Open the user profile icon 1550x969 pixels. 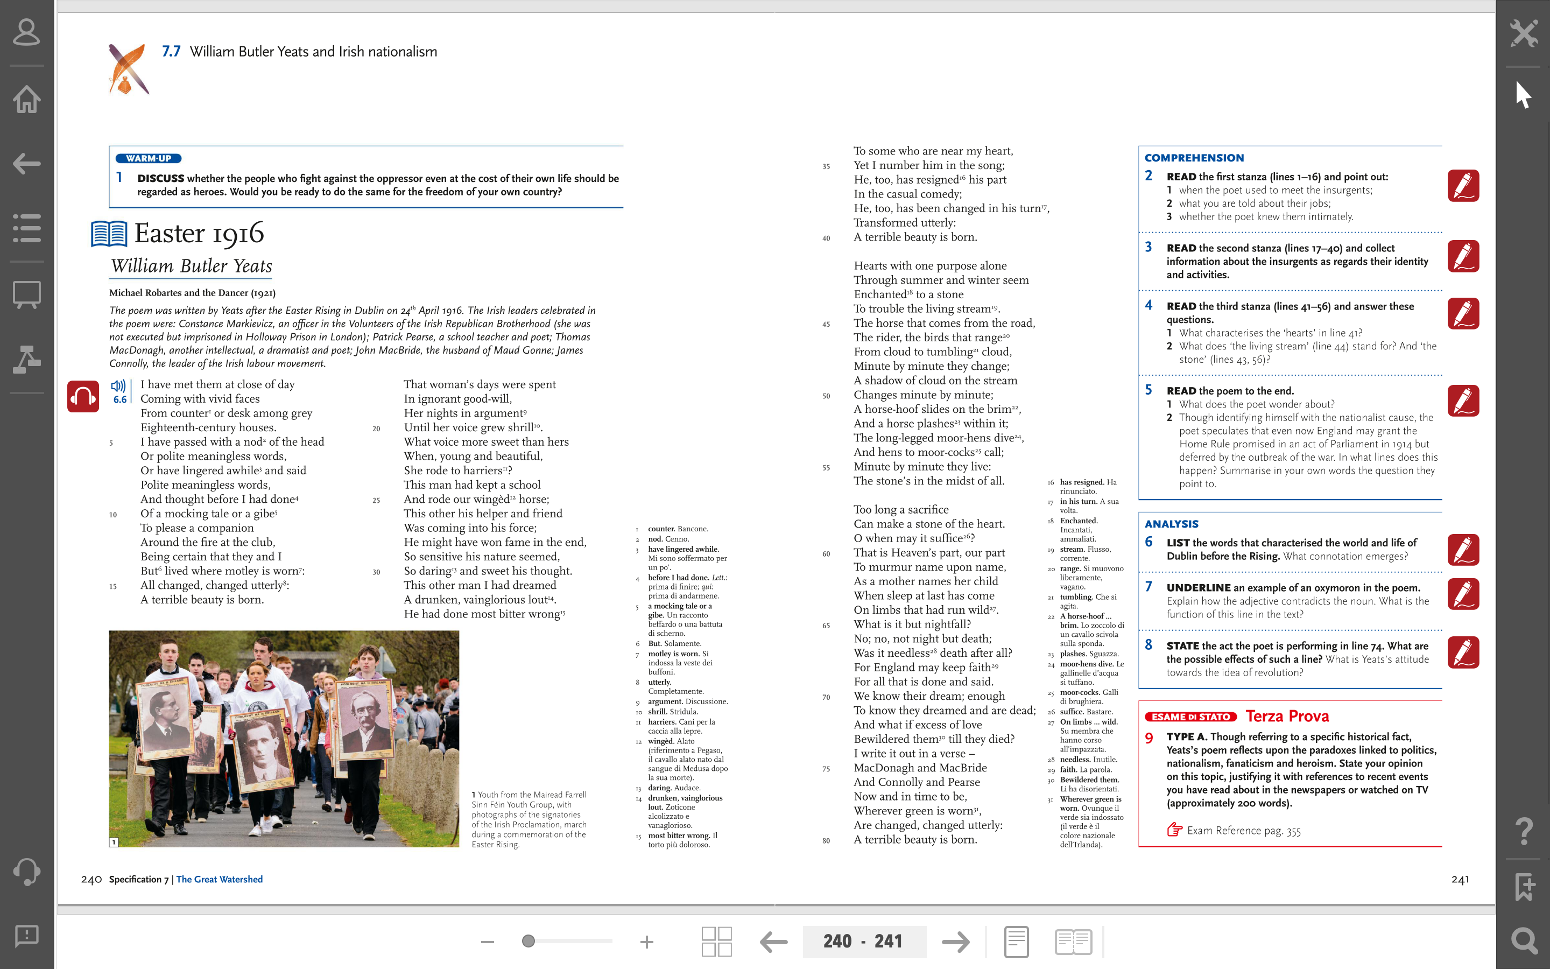(26, 33)
